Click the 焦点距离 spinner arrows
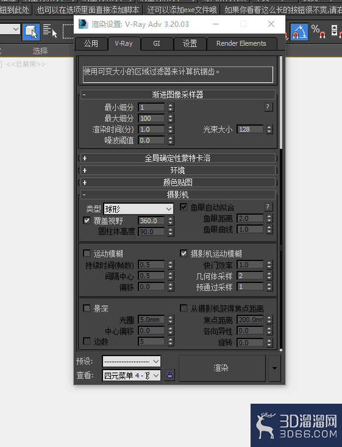The height and width of the screenshot is (447, 342). click(x=269, y=320)
